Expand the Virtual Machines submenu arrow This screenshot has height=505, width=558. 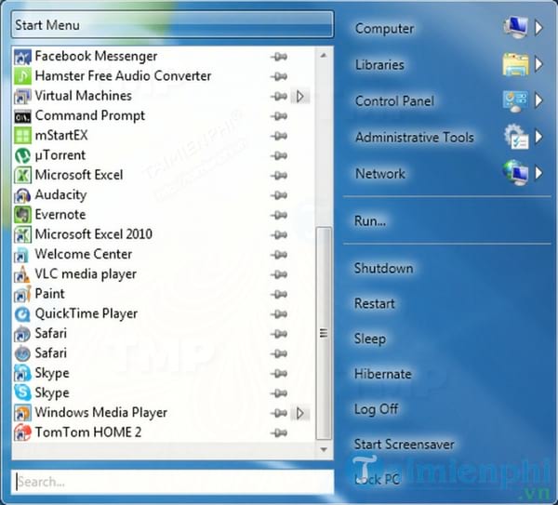[299, 96]
